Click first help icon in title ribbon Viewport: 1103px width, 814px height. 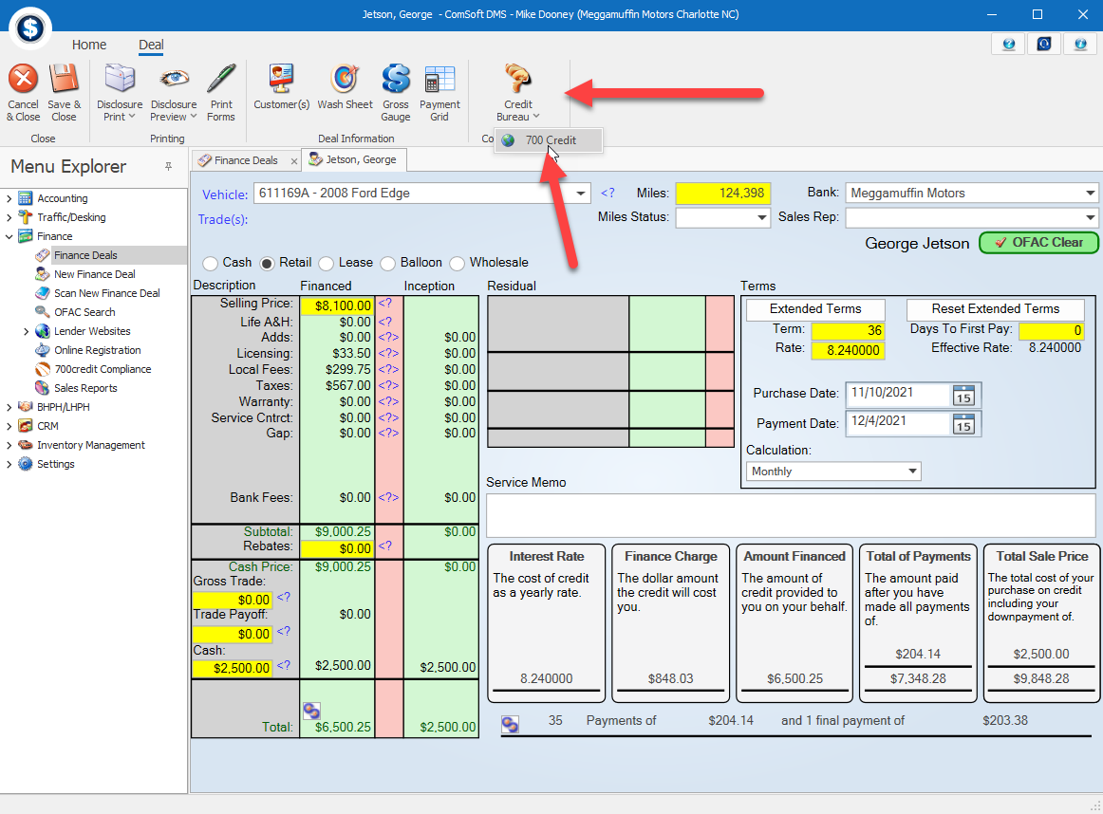[x=1009, y=45]
